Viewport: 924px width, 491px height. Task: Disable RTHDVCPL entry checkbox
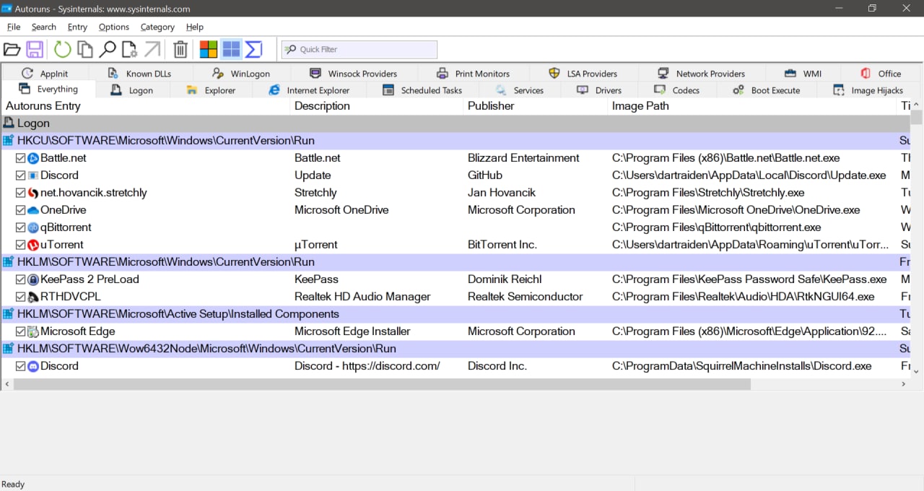tap(21, 297)
